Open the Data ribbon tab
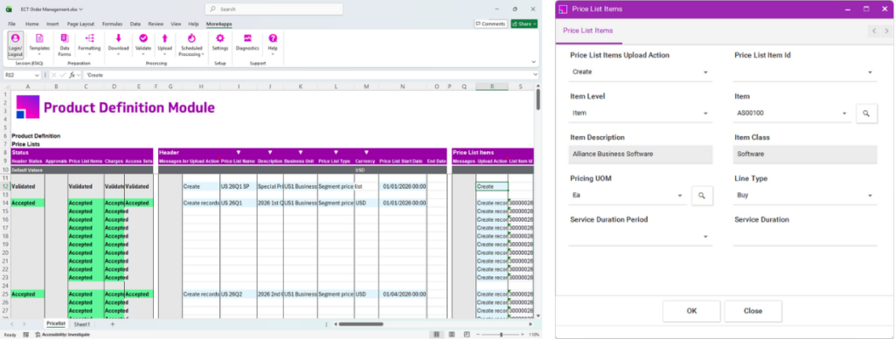The height and width of the screenshot is (339, 895). point(135,24)
